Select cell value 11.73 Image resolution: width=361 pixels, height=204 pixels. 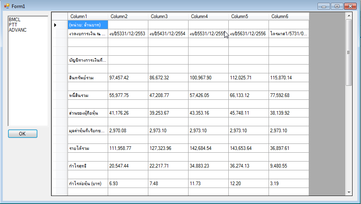tap(208, 184)
